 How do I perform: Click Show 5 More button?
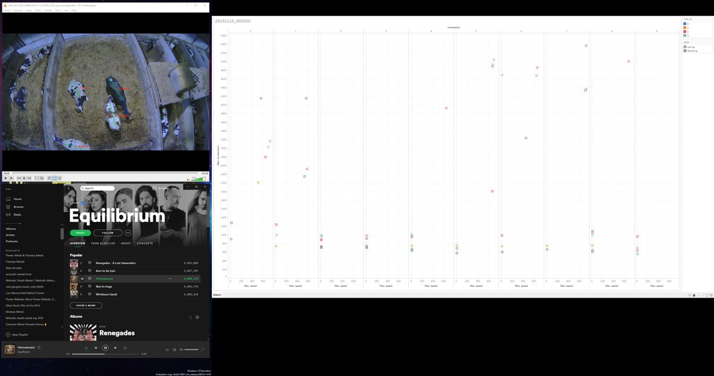tap(86, 305)
